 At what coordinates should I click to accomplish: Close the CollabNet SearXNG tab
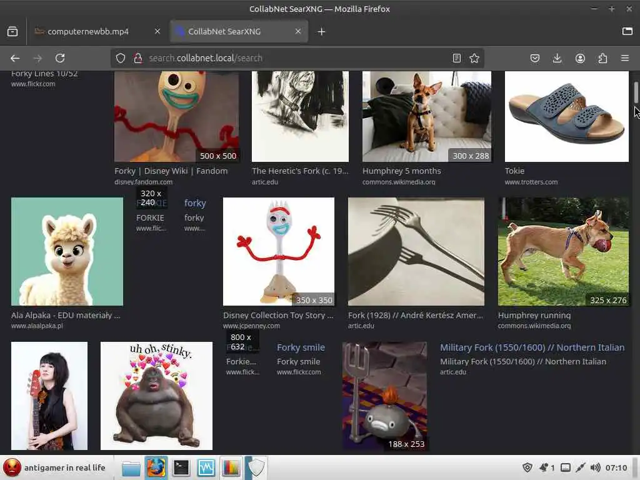[298, 31]
